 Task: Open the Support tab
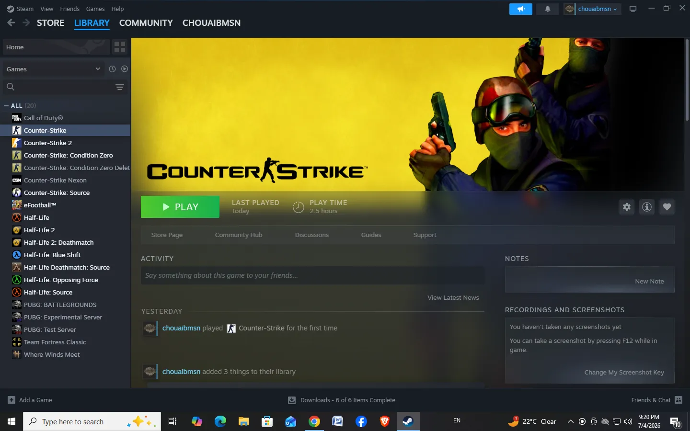pos(425,235)
